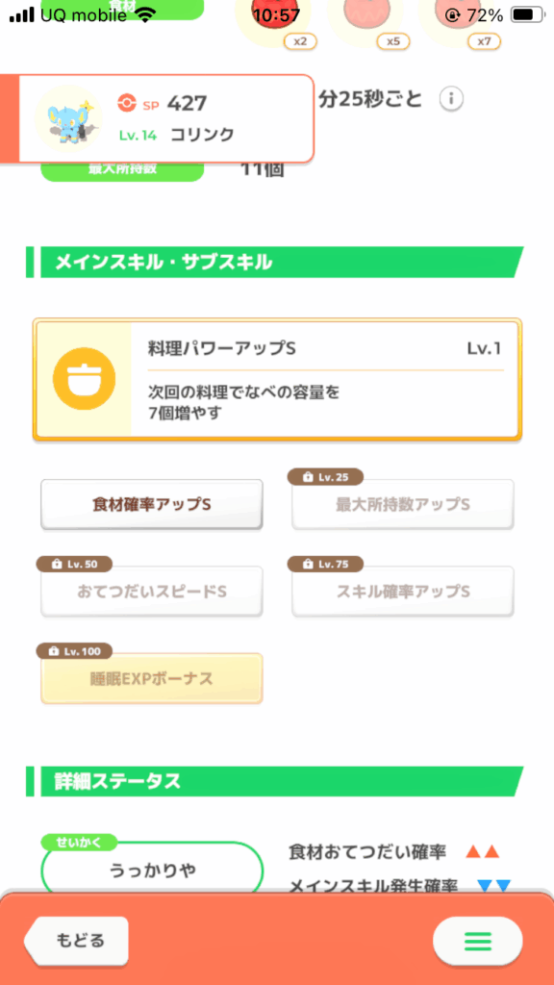The width and height of the screenshot is (554, 985).
Task: Select the locked おてつだいスピードS skill
Action: (x=152, y=592)
